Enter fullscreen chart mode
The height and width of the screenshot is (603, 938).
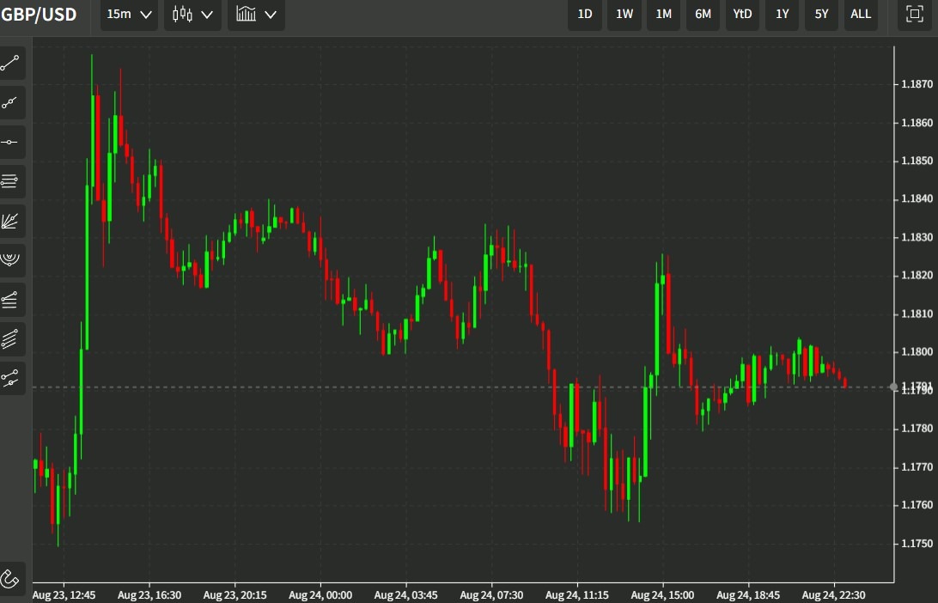tap(914, 15)
